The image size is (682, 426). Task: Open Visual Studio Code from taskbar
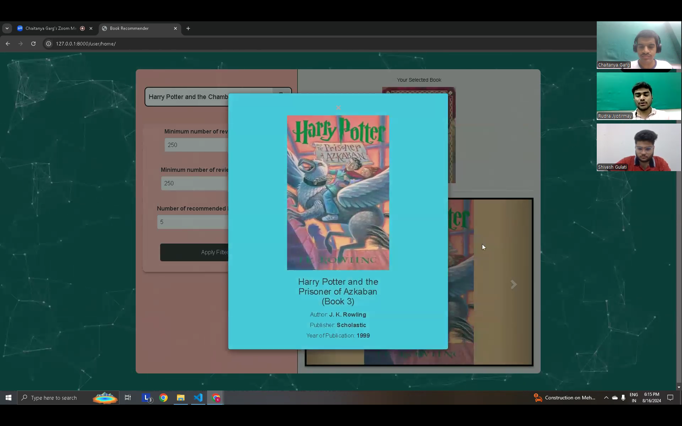(x=198, y=398)
